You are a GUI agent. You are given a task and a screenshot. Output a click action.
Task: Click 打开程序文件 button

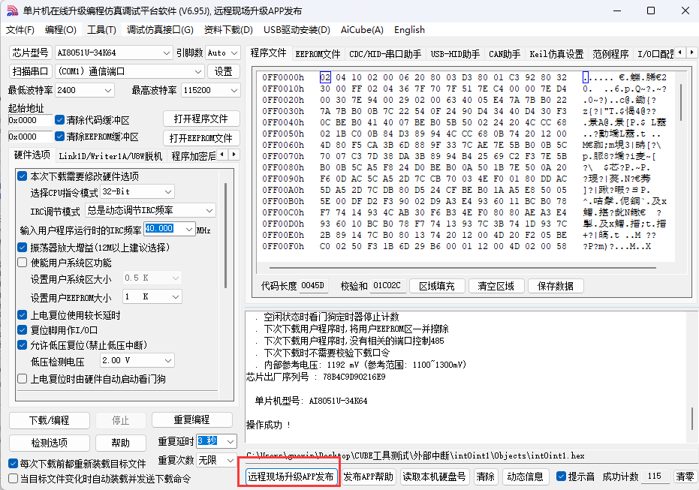point(201,119)
